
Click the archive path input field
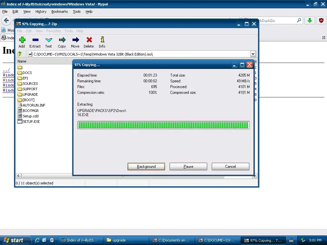139,54
